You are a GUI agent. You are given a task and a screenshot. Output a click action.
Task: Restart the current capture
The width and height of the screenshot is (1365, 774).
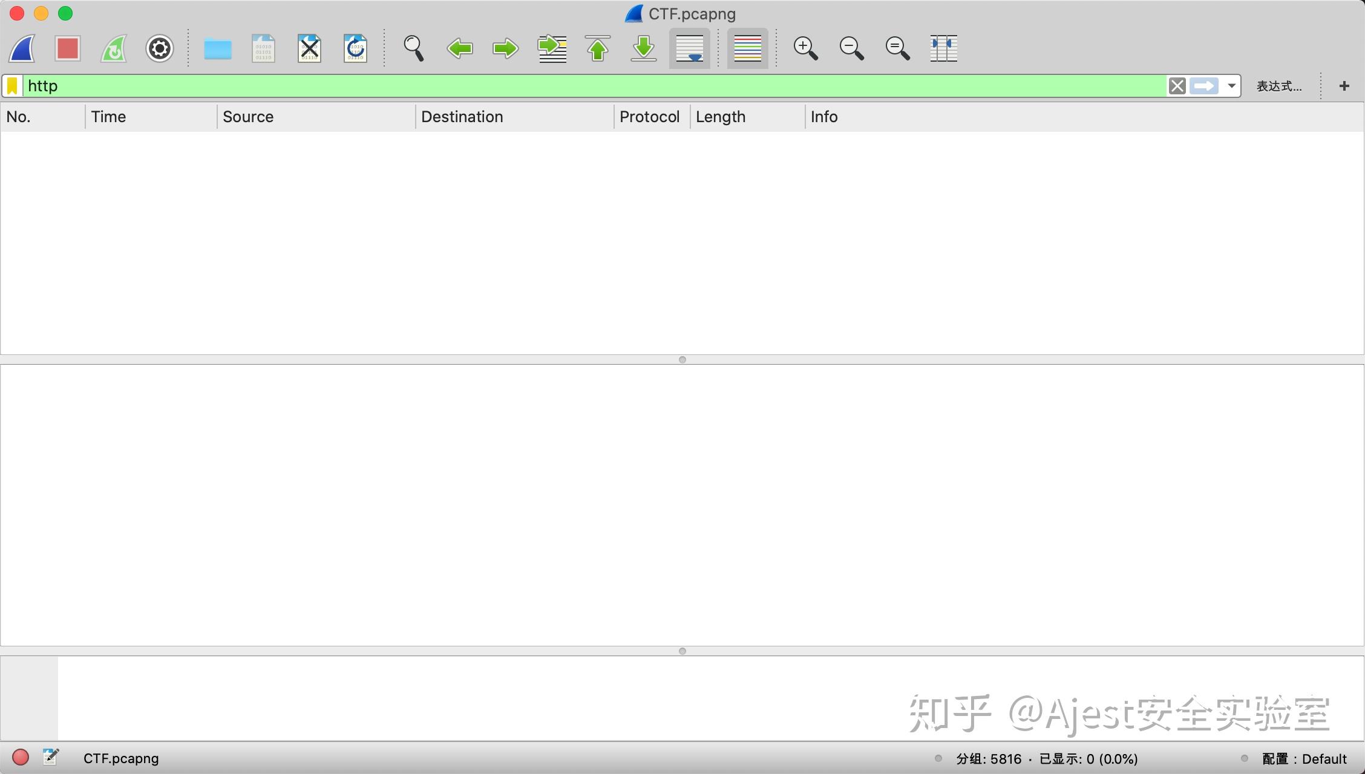click(114, 48)
